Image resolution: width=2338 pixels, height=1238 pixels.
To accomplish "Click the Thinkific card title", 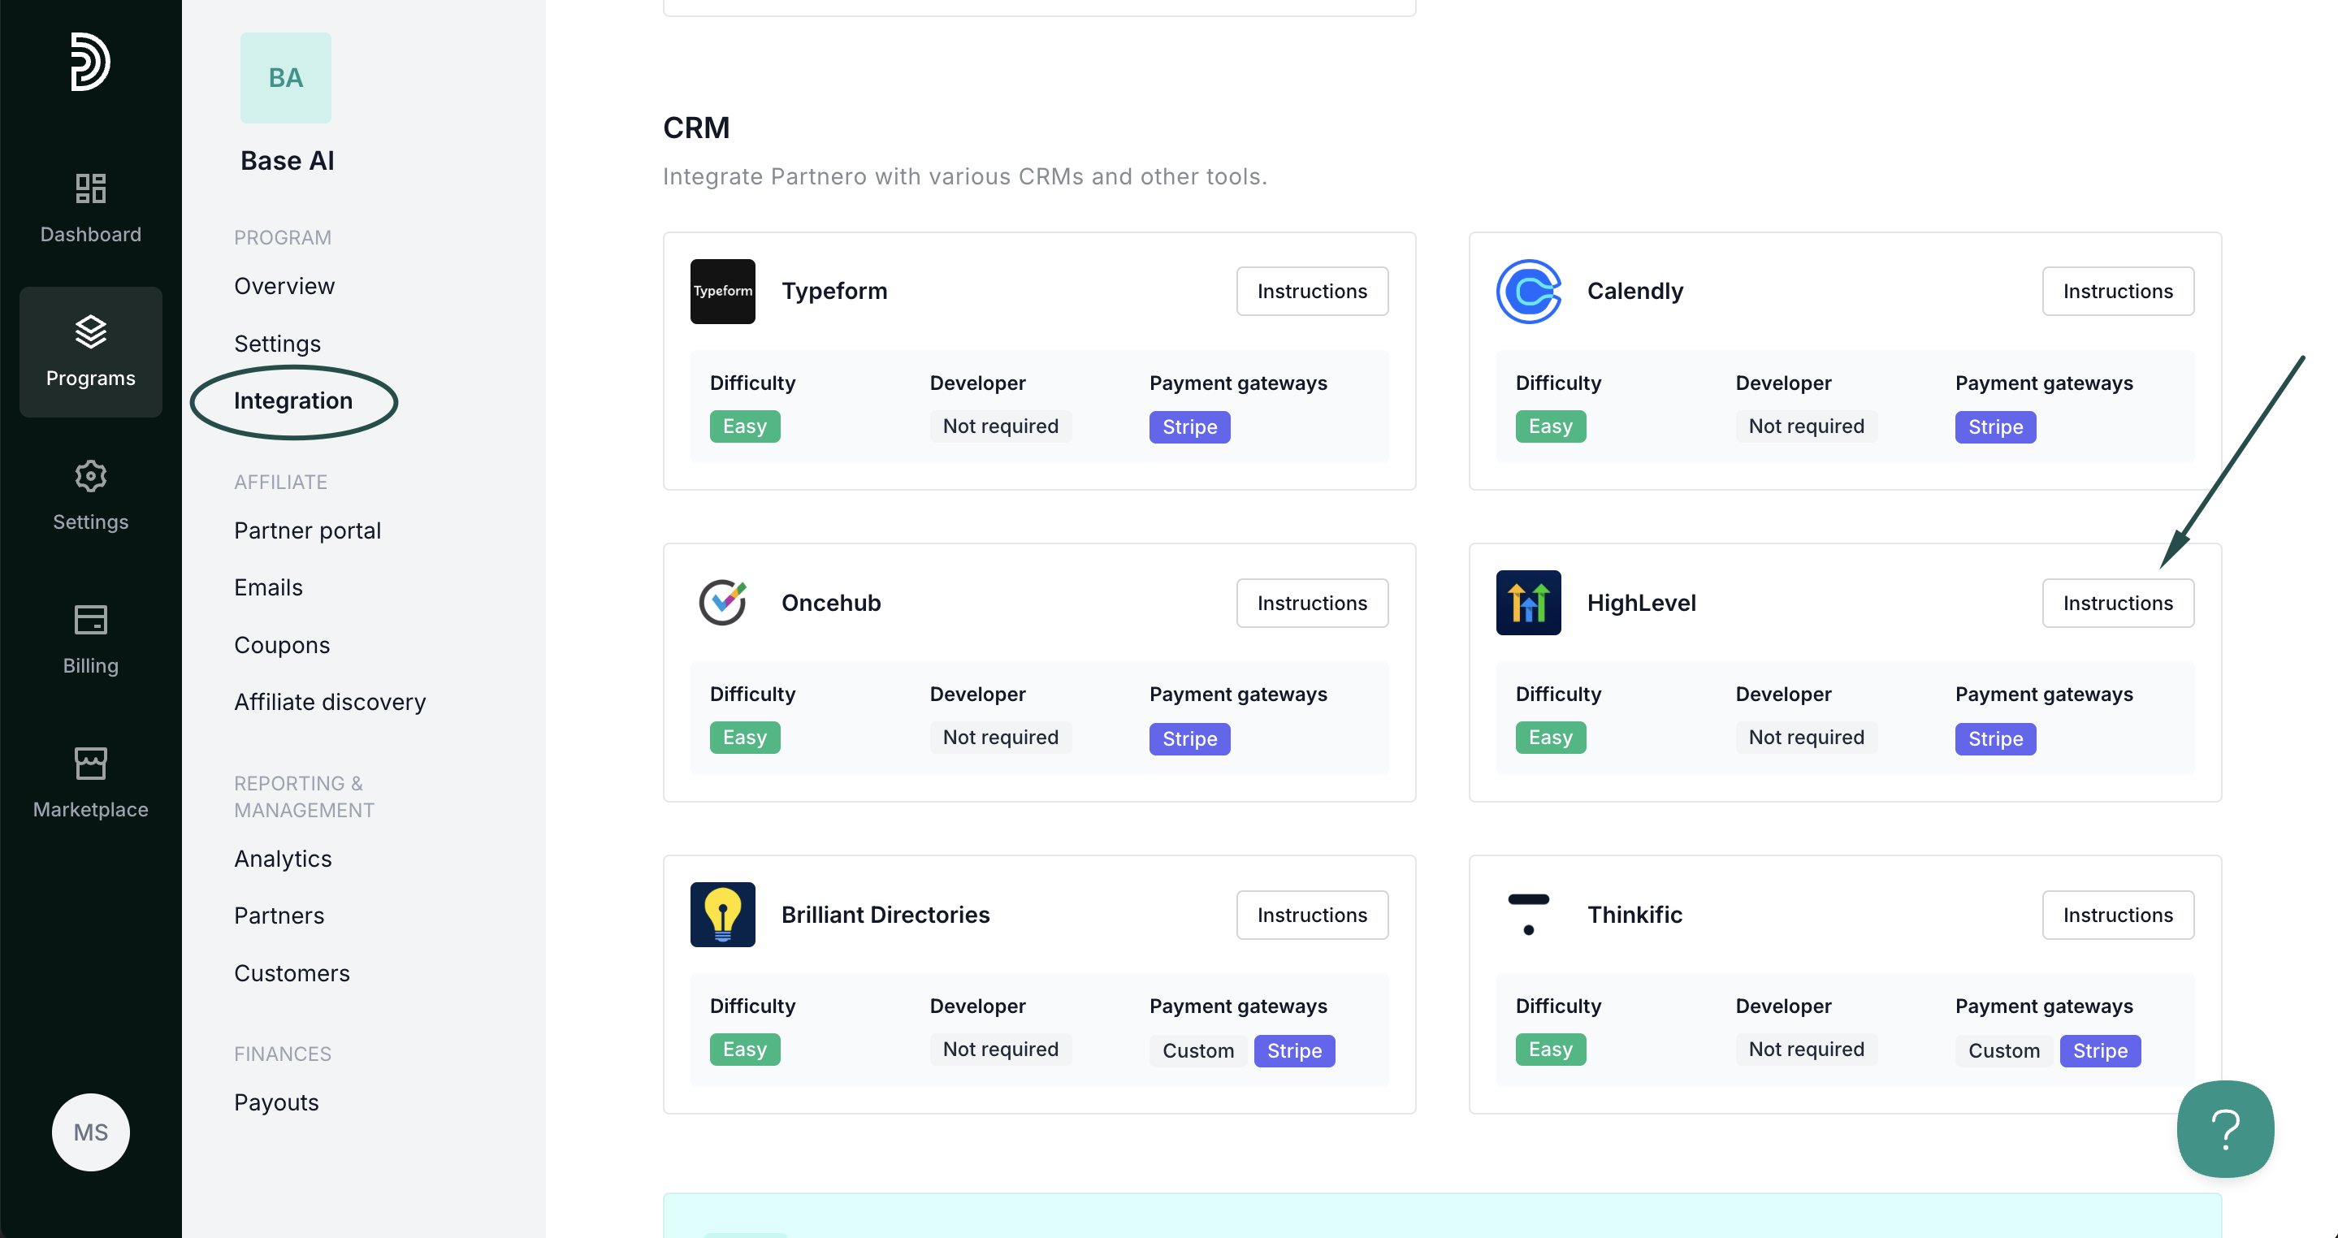I will point(1634,915).
